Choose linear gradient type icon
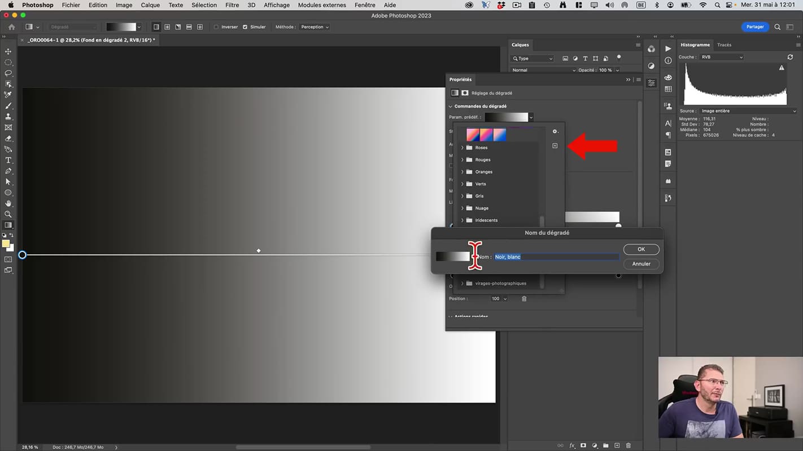Screen dimensions: 803x451 pos(156,27)
